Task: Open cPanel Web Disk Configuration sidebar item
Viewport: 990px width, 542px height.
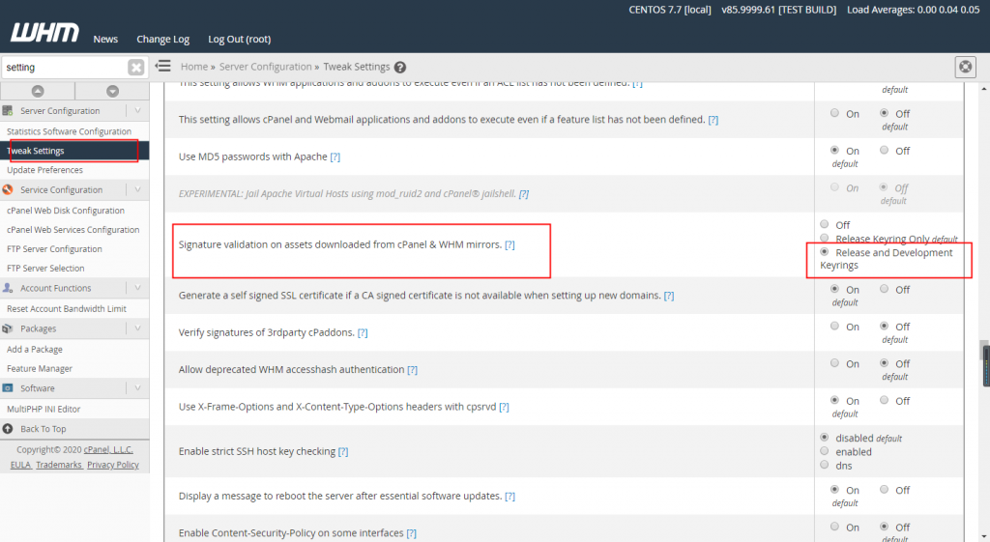Action: click(66, 211)
